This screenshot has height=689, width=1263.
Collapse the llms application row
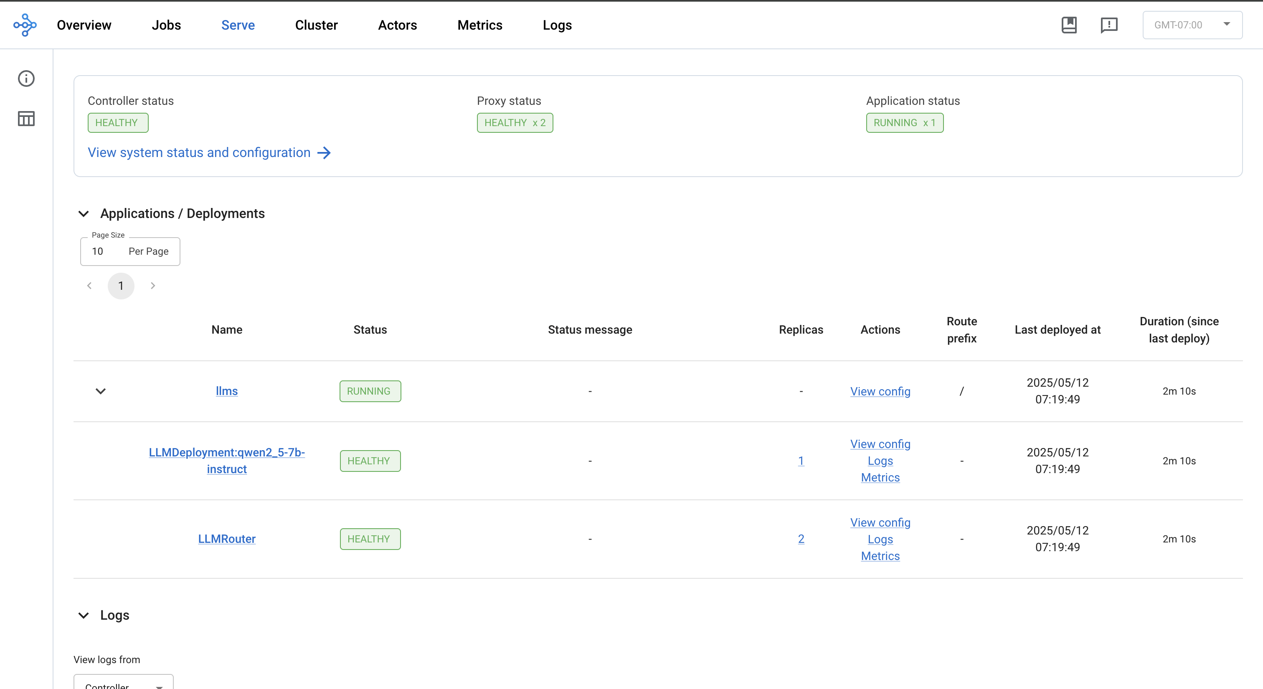[101, 391]
